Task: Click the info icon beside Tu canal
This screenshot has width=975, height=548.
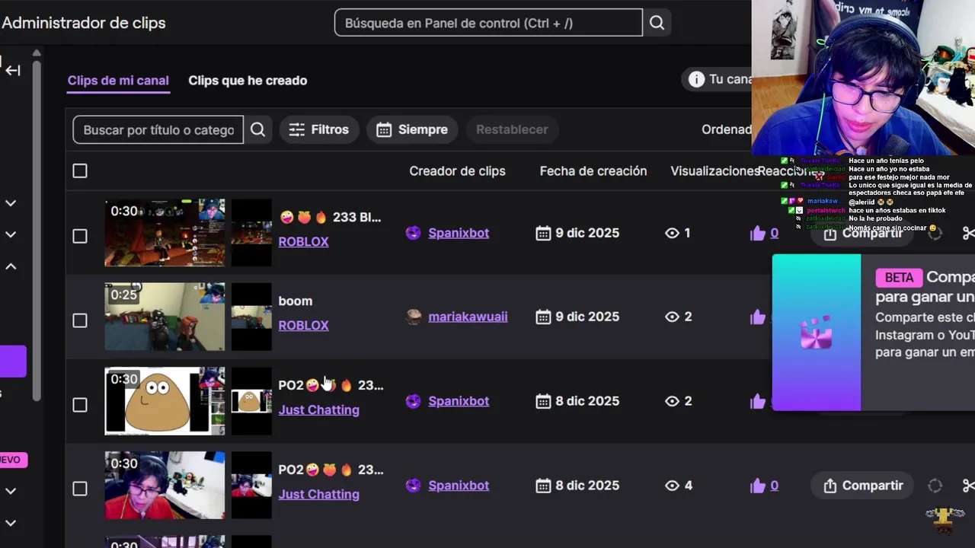Action: (696, 79)
